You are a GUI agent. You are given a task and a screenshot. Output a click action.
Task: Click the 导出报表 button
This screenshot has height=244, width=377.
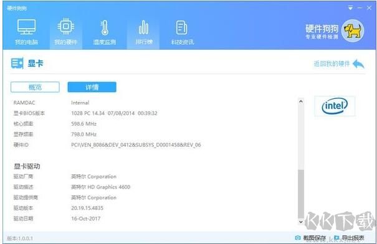pos(349,238)
